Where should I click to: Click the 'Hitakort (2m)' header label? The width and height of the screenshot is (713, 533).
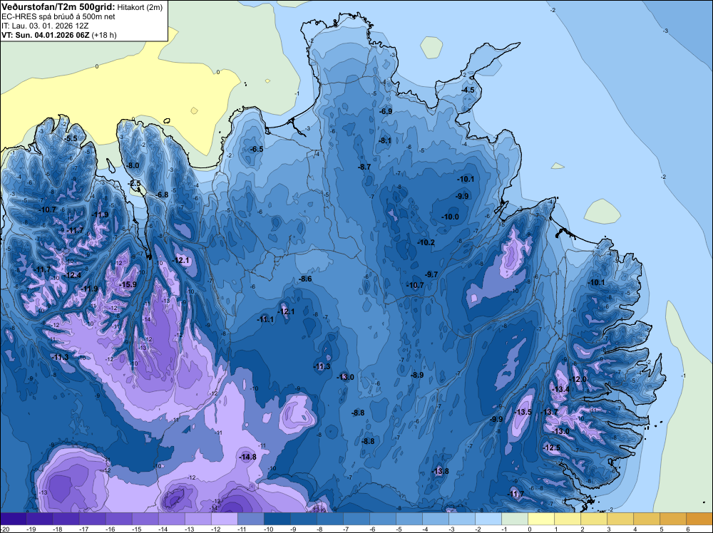140,7
